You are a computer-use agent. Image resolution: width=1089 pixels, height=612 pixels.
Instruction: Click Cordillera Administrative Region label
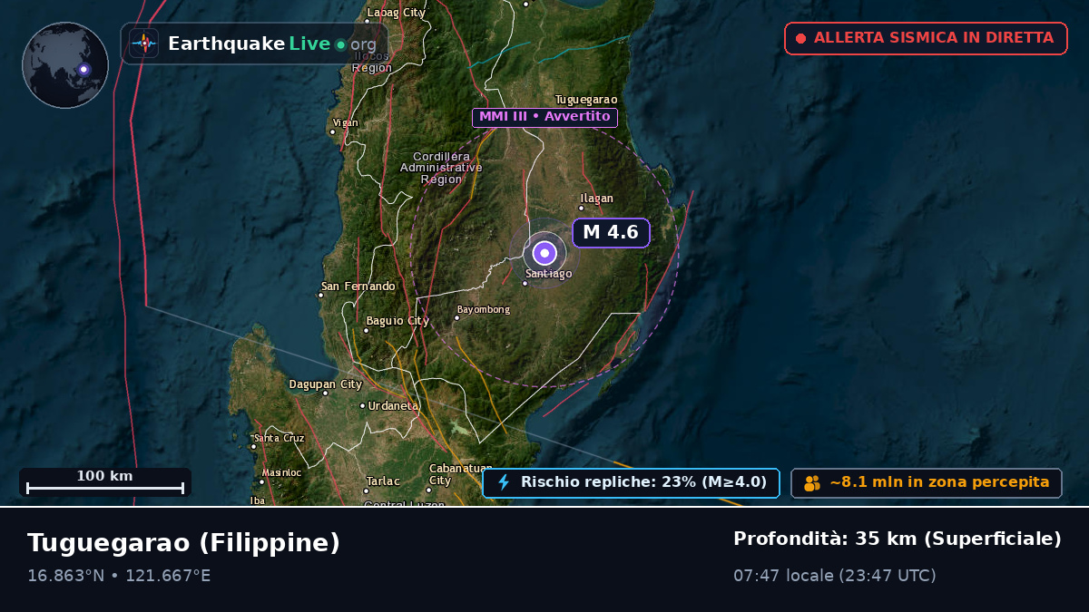pos(441,168)
